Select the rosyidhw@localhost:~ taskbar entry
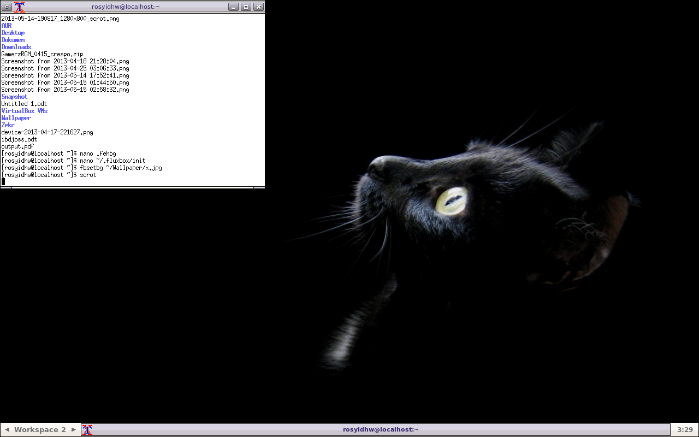 pyautogui.click(x=381, y=429)
